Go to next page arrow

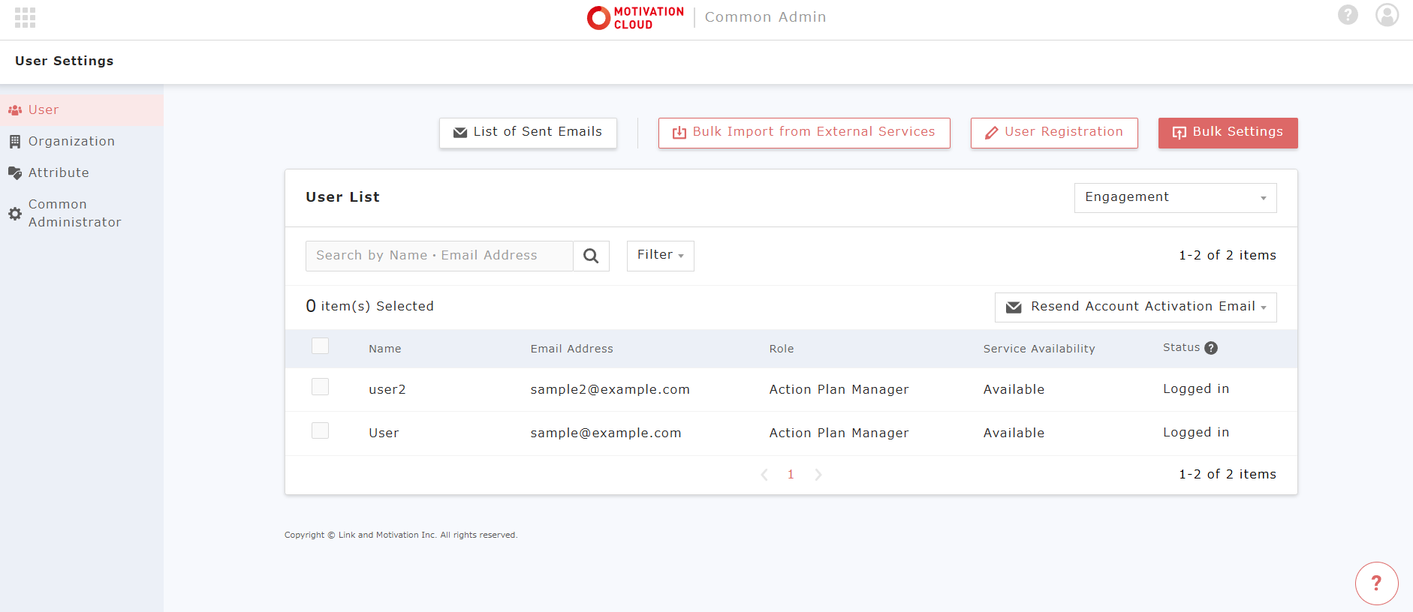[818, 475]
